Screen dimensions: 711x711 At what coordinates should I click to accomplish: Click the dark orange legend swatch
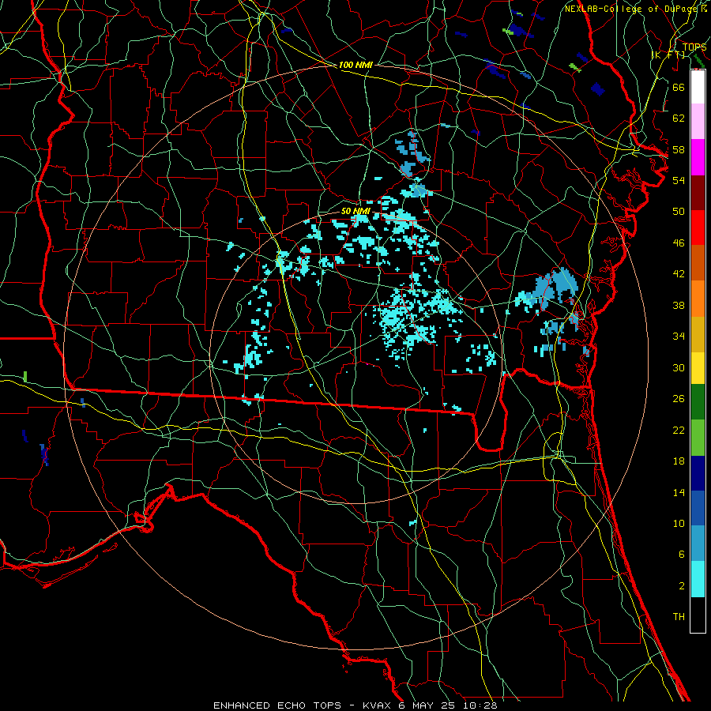coord(698,263)
